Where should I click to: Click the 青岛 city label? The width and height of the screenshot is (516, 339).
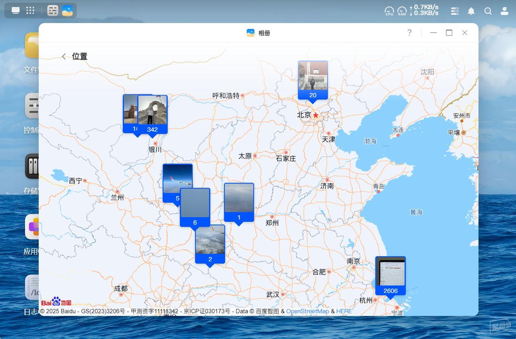378,186
